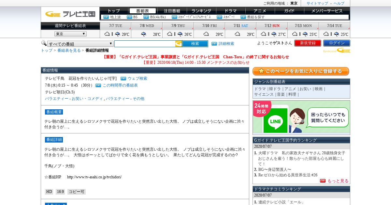The image size is (391, 205).
Task: Open the 詳細検索 advanced search link
Action: (226, 44)
